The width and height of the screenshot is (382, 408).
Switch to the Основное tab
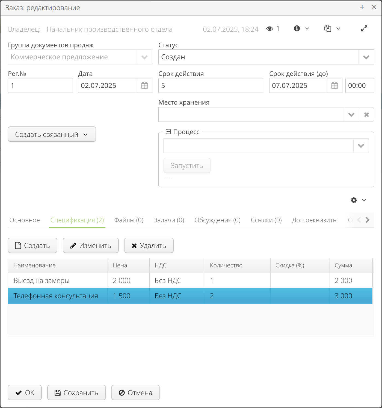pyautogui.click(x=25, y=220)
